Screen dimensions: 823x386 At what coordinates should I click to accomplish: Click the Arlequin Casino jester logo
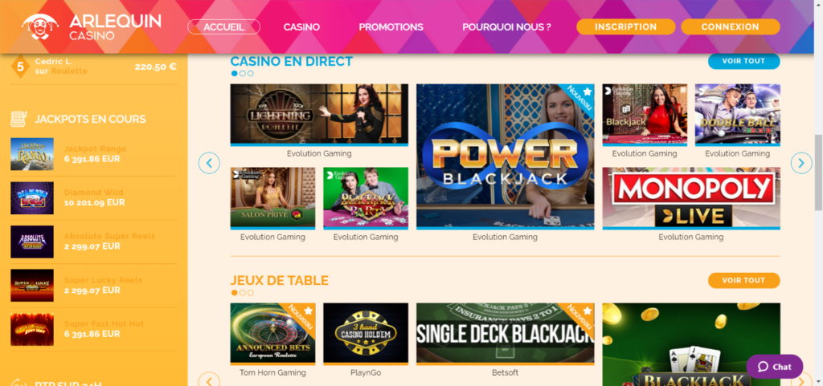point(40,27)
